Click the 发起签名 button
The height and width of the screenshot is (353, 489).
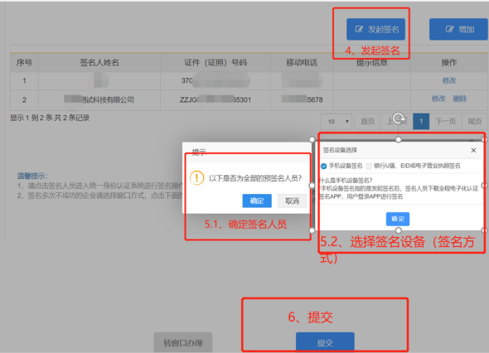(375, 29)
